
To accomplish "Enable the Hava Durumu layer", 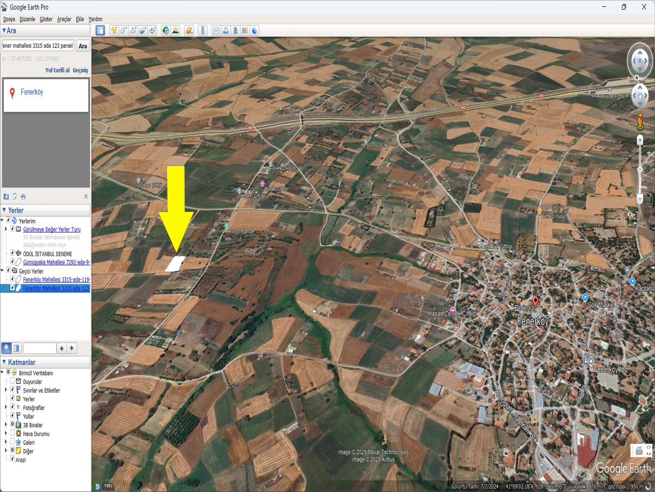I will click(x=12, y=433).
